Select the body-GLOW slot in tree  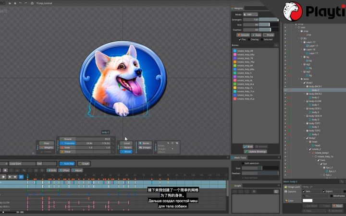tap(315, 101)
